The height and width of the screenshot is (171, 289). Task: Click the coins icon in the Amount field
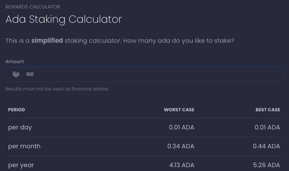click(x=16, y=74)
